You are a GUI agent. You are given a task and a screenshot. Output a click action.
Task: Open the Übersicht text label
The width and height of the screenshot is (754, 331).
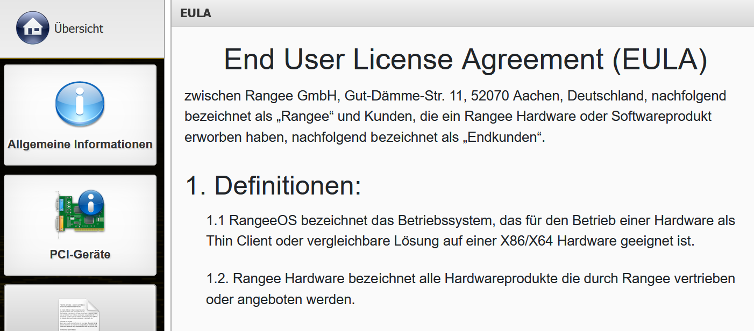pos(79,28)
